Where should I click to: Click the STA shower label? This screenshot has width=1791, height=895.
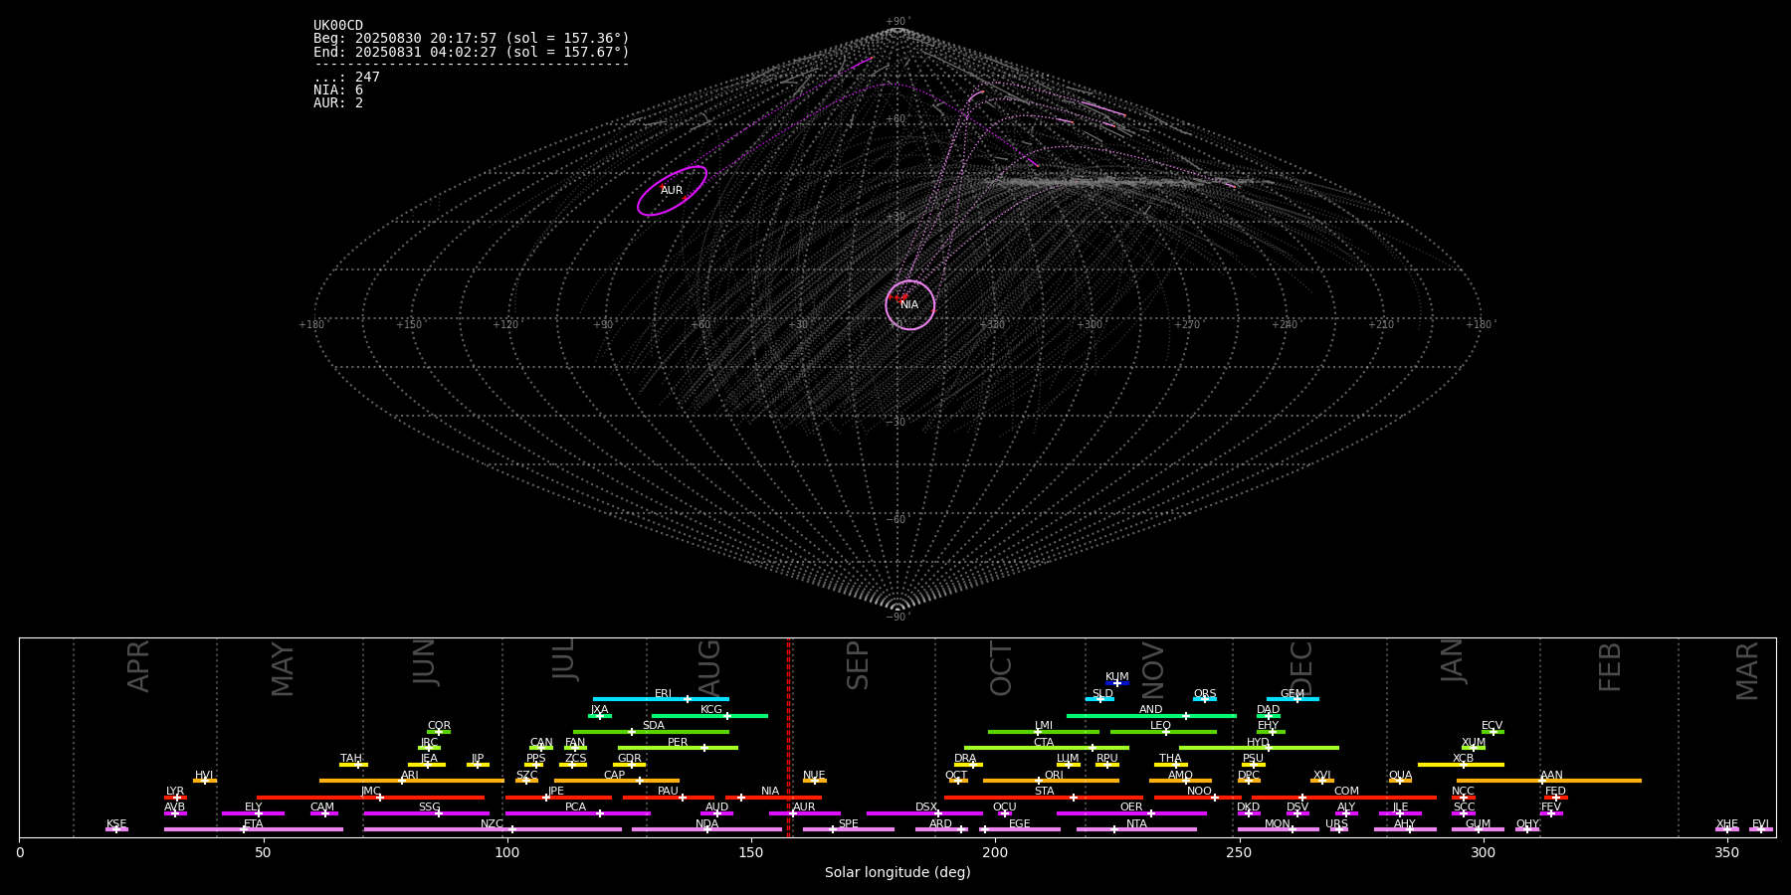pyautogui.click(x=1044, y=791)
